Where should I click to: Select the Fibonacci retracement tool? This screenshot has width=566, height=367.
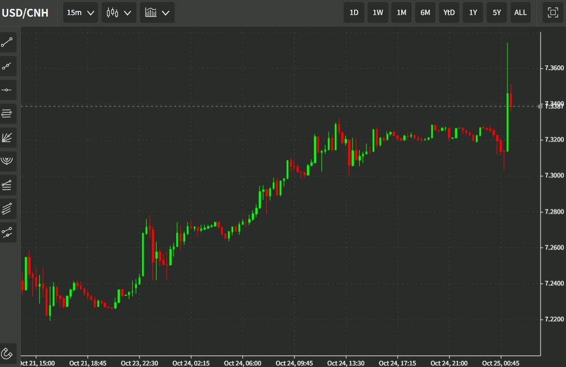pyautogui.click(x=7, y=185)
